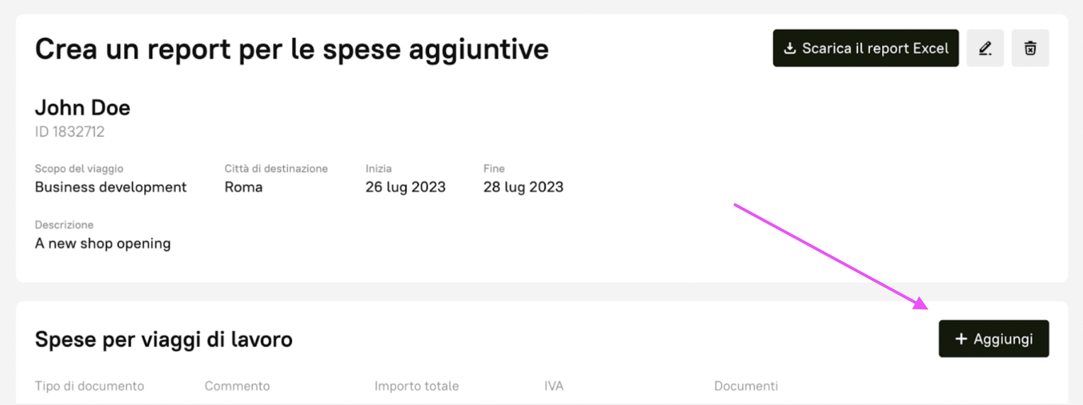Screen dimensions: 1083x405
Task: Select the Commento column header
Action: (237, 386)
